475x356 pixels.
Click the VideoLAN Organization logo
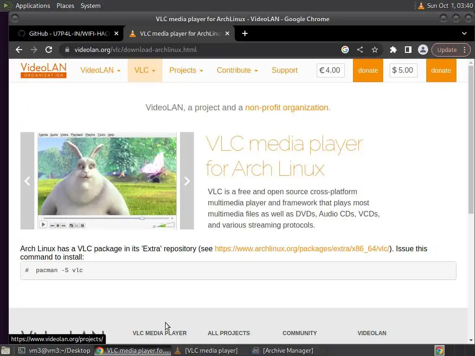(x=44, y=70)
